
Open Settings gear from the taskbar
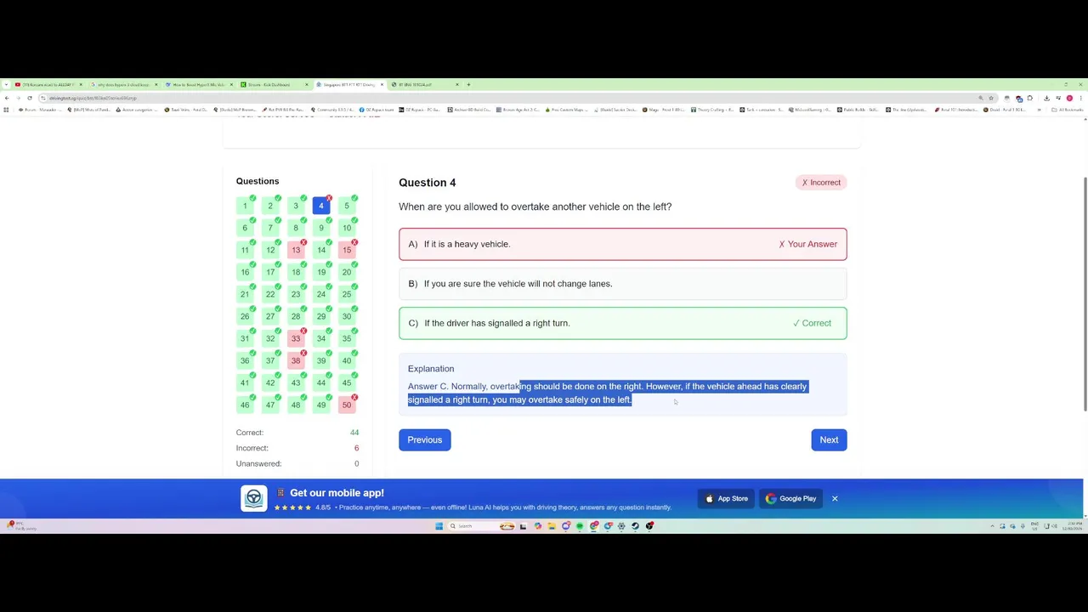coord(621,526)
